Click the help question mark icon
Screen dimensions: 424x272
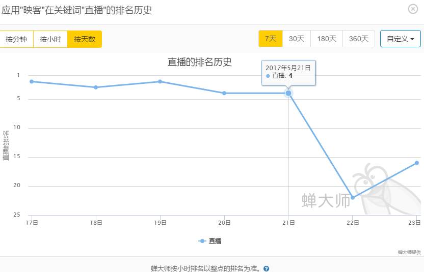click(266, 268)
